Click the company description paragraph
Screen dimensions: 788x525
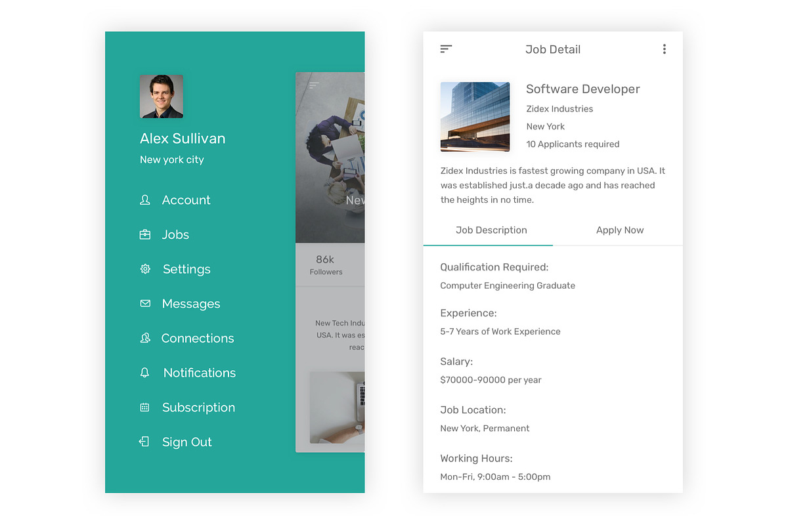click(553, 185)
